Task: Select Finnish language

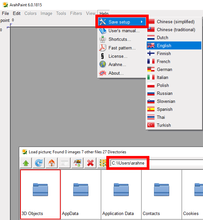Action: pos(174,53)
